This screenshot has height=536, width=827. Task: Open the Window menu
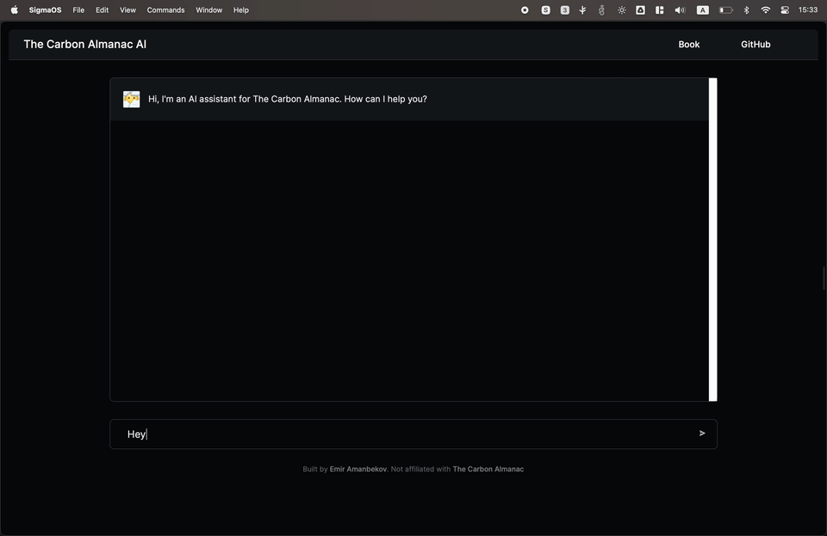coord(208,10)
